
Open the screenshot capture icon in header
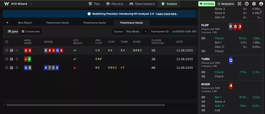240,4
